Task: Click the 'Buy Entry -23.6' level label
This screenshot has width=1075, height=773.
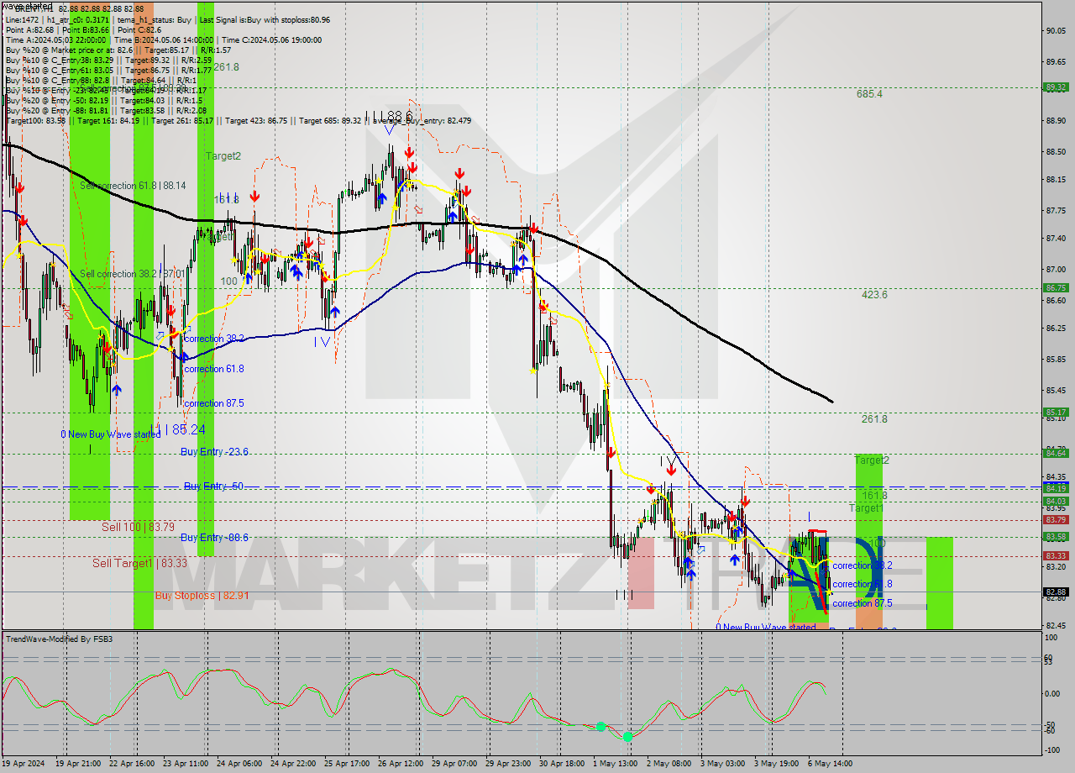Action: pos(214,452)
